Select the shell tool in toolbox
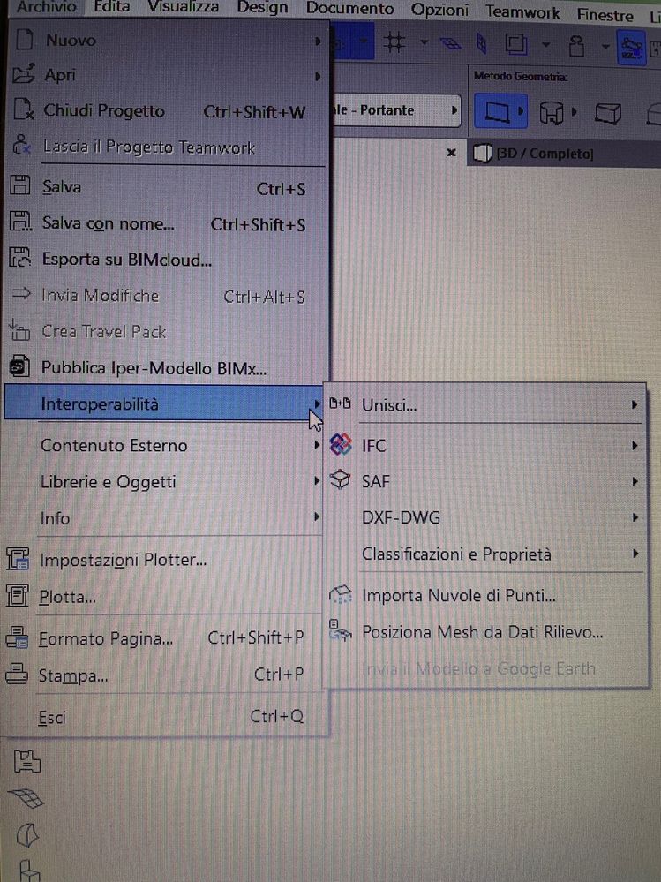 pyautogui.click(x=27, y=835)
